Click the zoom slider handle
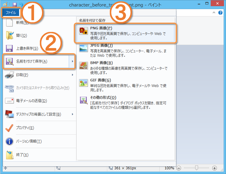The width and height of the screenshot is (226, 174). (197, 168)
